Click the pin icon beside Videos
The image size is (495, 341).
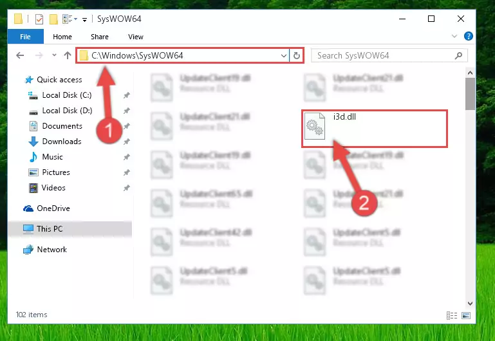[127, 188]
